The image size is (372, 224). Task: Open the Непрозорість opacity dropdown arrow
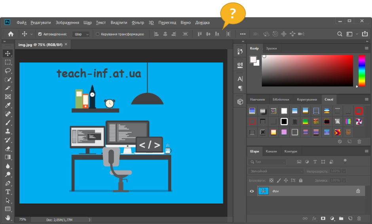344,171
